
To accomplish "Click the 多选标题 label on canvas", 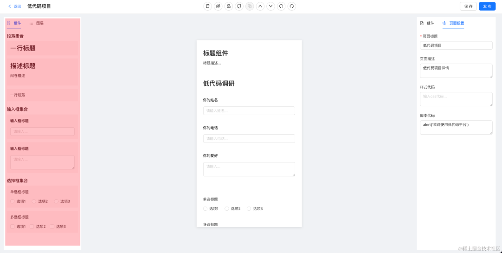I will [211, 225].
